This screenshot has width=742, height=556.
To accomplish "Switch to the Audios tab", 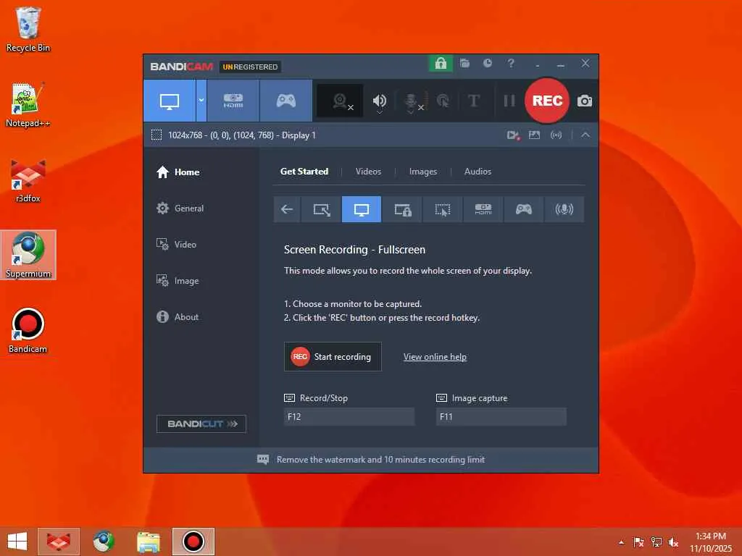I will [x=478, y=172].
